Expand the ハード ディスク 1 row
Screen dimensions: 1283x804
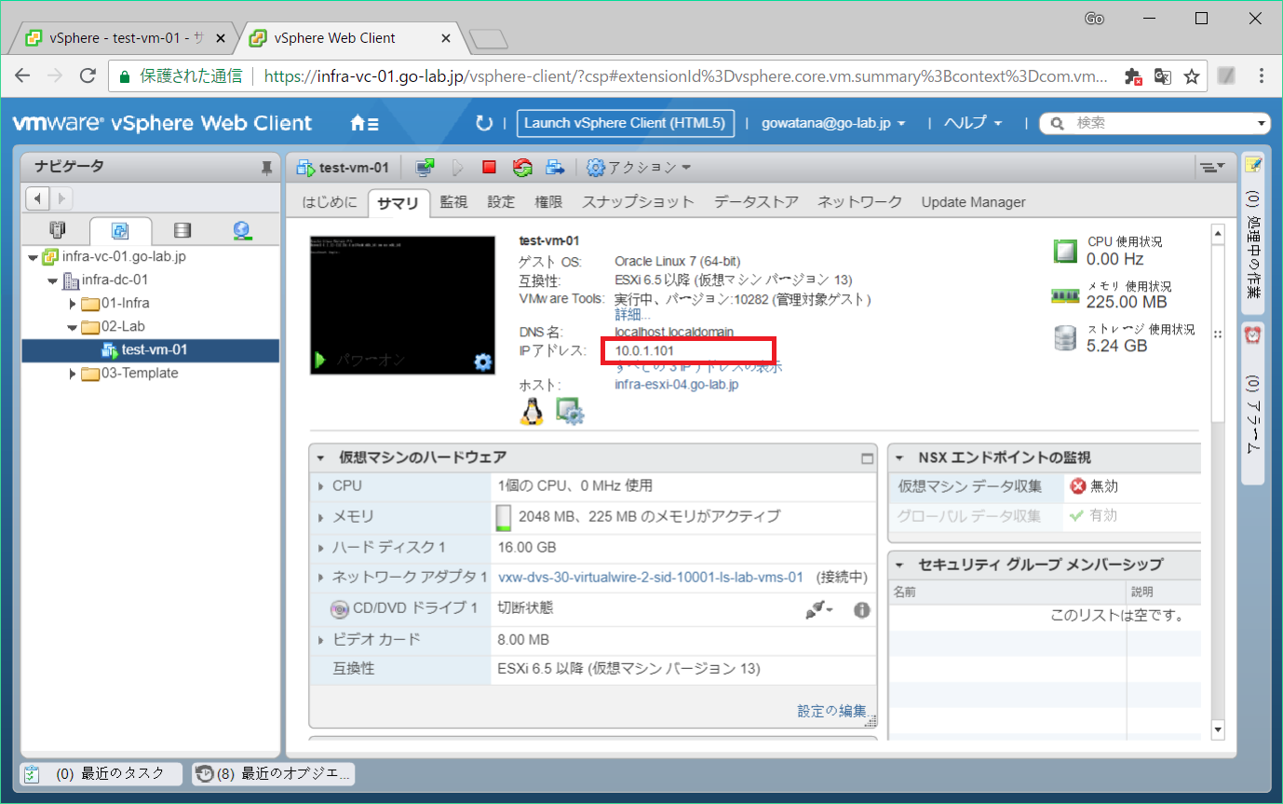pyautogui.click(x=321, y=548)
